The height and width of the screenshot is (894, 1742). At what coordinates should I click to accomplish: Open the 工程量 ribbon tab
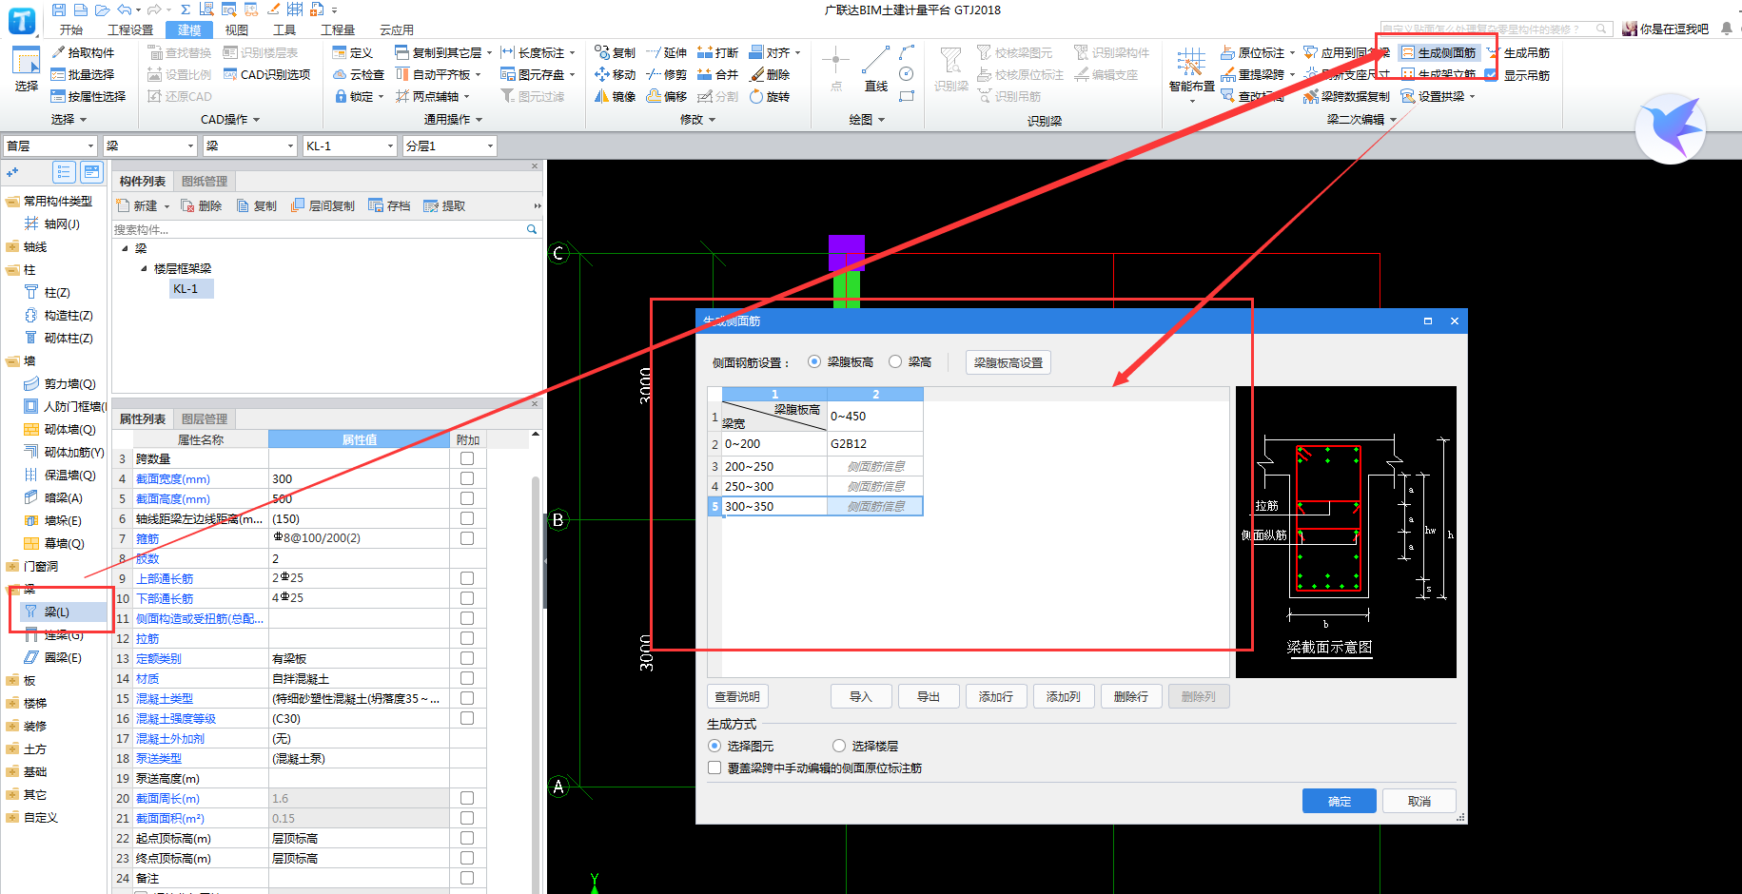338,29
